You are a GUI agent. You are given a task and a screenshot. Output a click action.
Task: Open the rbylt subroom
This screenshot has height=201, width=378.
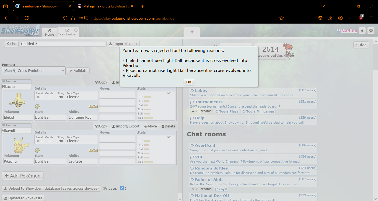[x=221, y=189]
